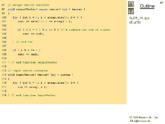
Task: Click the for loop on line 100
Action: pyautogui.click(x=47, y=18)
